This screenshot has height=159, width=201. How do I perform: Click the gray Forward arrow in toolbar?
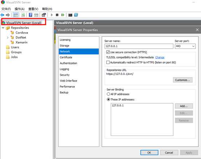[x=8, y=15]
